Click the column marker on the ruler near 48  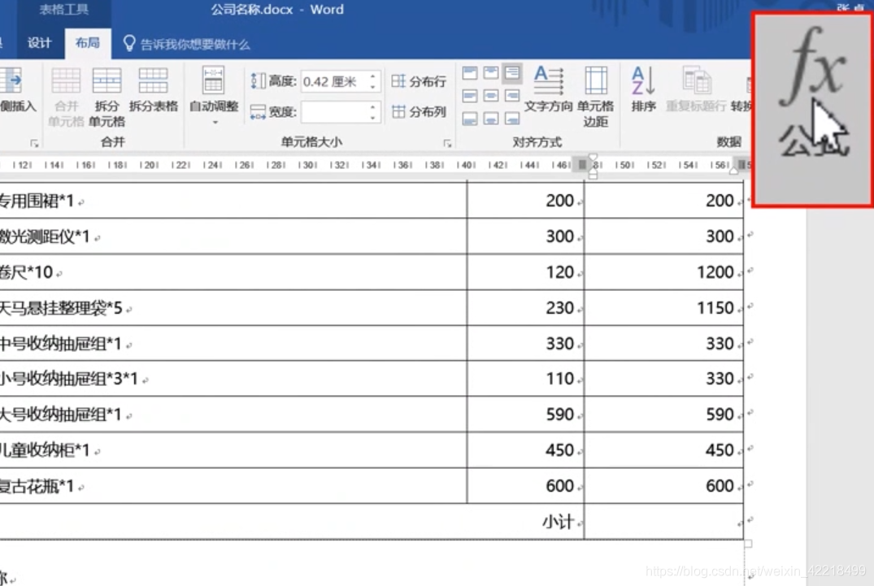582,165
